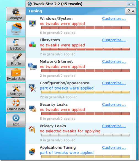Open Customize link for Applications Tuning
The image size is (139, 161).
tap(114, 147)
